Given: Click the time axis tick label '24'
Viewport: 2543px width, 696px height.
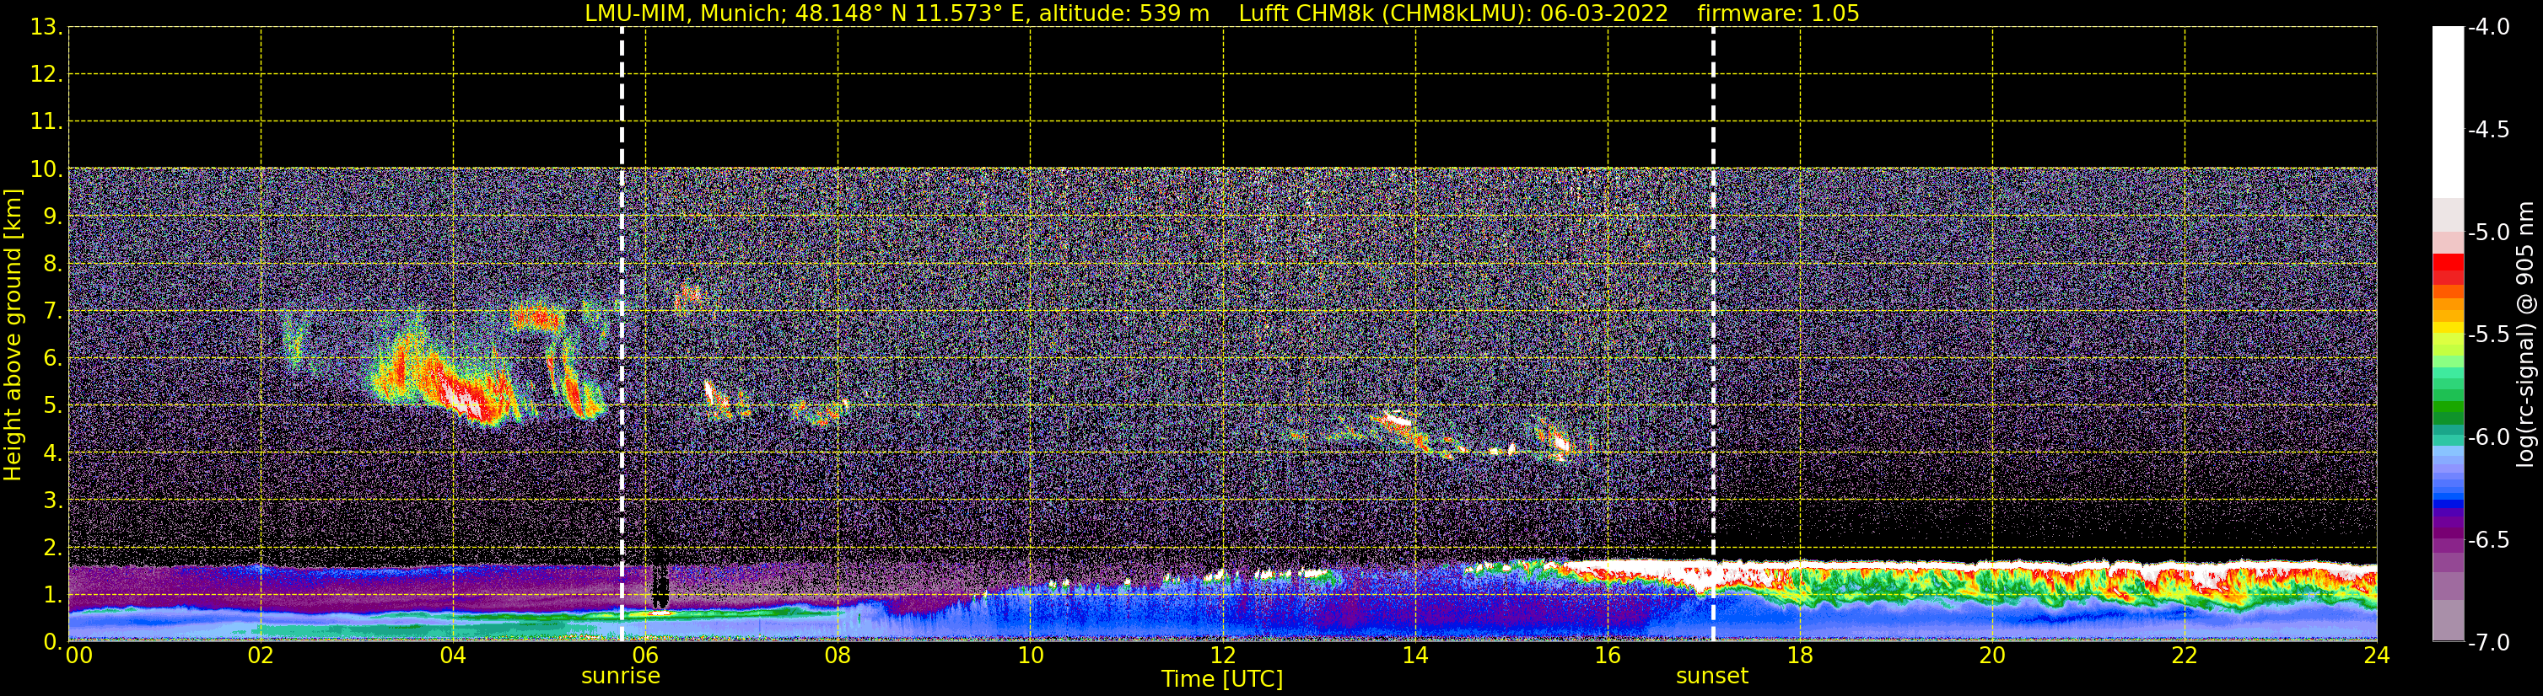Looking at the screenshot, I should pyautogui.click(x=2376, y=656).
